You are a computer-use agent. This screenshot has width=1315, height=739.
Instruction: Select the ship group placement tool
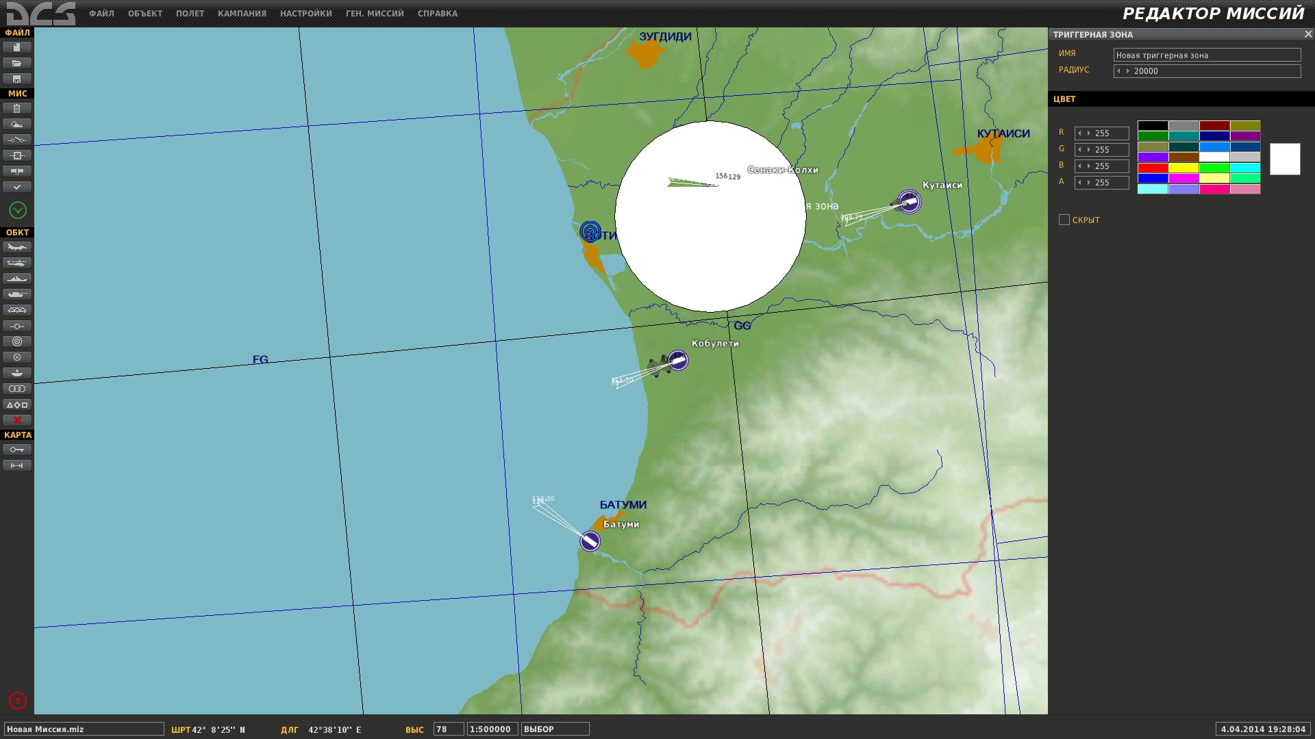[x=17, y=278]
